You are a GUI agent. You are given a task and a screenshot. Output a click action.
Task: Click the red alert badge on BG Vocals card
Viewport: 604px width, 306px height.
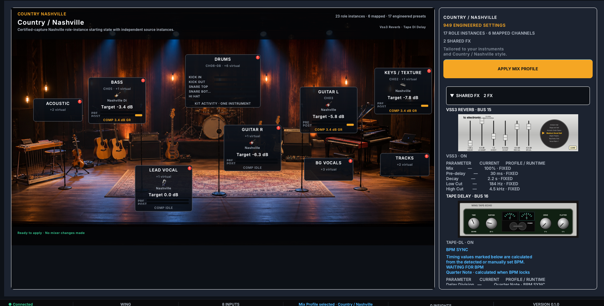point(350,161)
